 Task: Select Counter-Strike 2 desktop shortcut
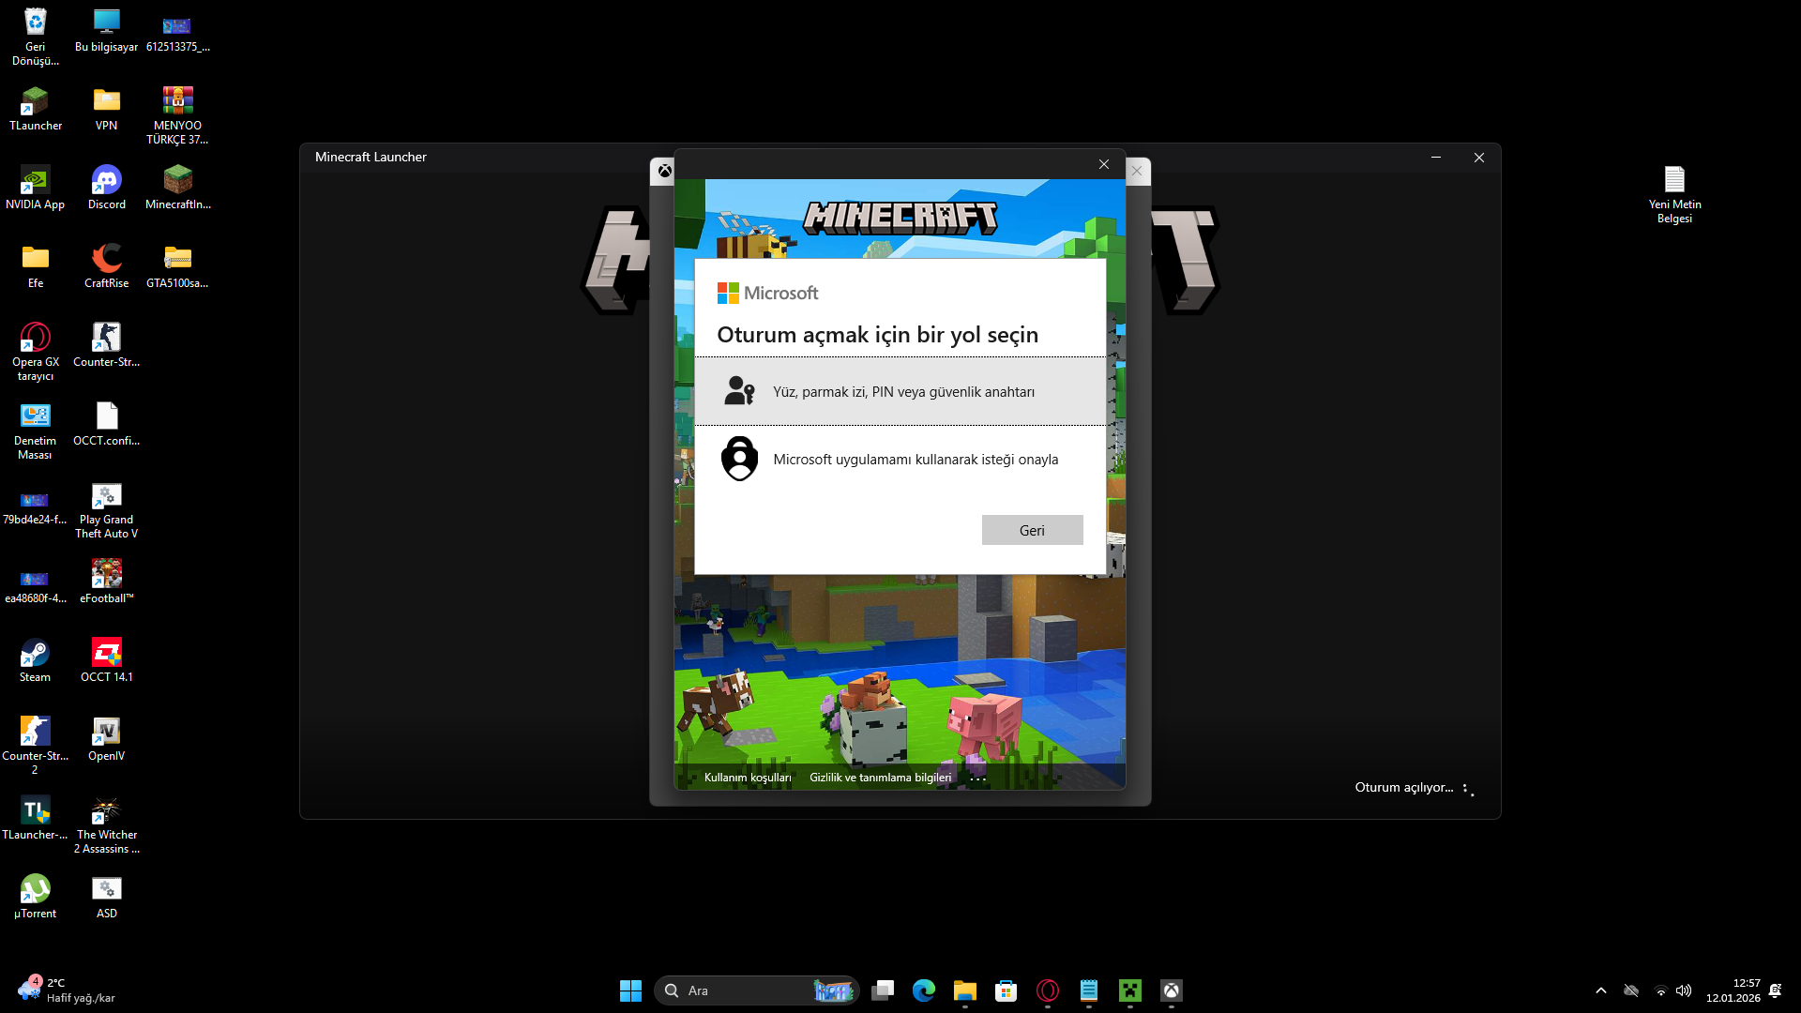coord(36,746)
